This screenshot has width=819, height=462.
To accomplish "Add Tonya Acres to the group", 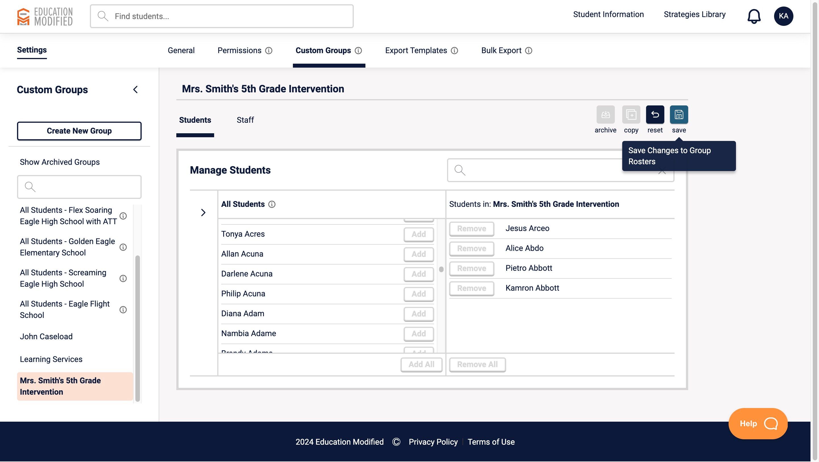I will (418, 234).
